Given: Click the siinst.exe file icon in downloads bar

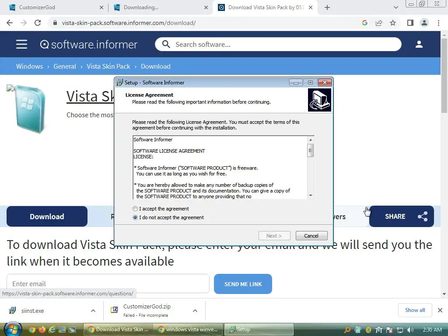Looking at the screenshot, I should (x=12, y=310).
